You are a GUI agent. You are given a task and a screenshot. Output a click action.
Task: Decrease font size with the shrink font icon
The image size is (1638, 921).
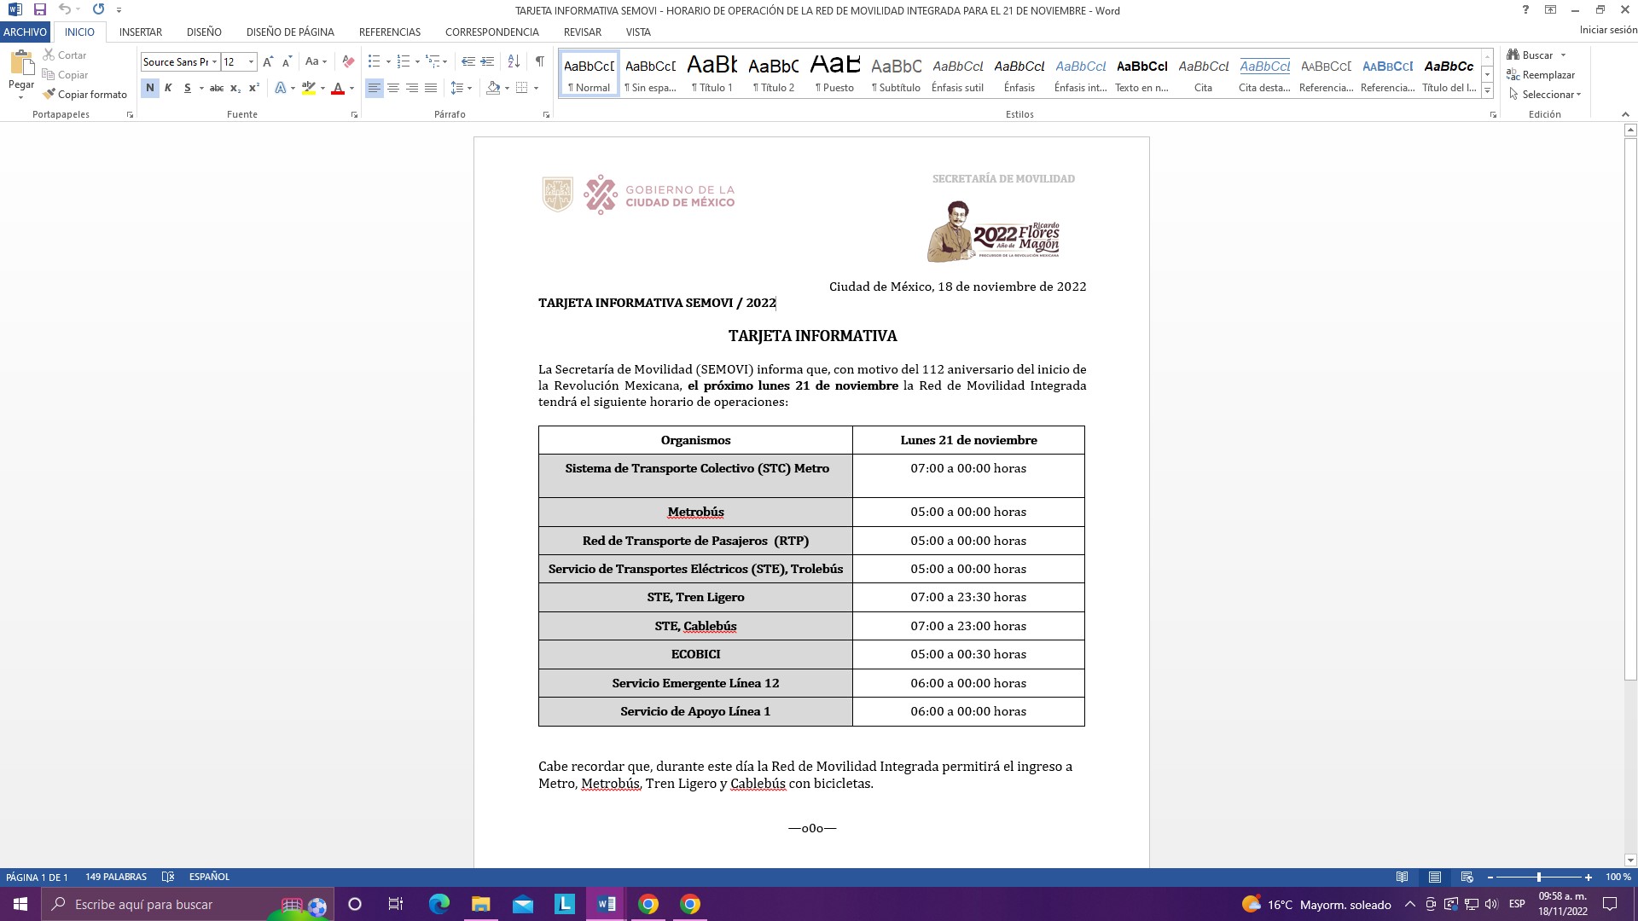pyautogui.click(x=287, y=61)
